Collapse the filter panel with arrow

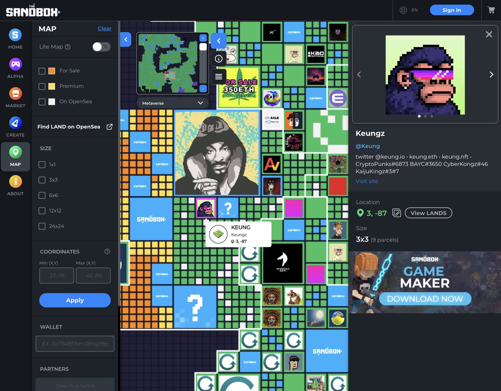[126, 40]
